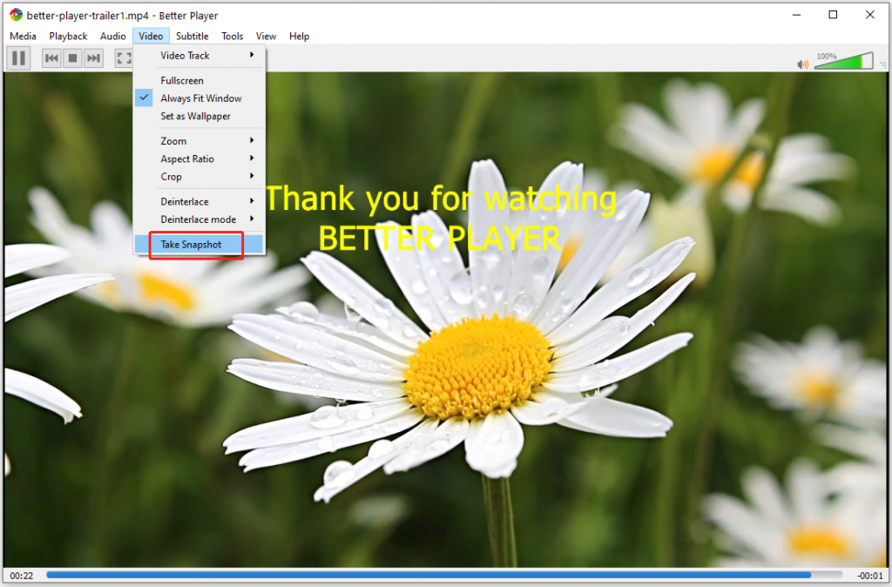Open the Subtitle menu
Screen dimensions: 892x587
tap(193, 36)
